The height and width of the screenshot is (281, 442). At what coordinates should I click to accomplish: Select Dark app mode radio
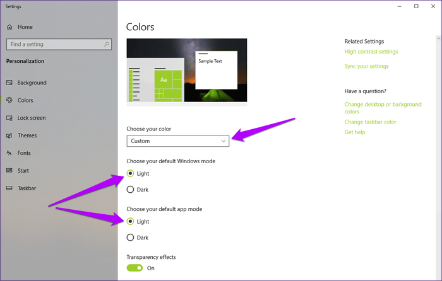[130, 238]
